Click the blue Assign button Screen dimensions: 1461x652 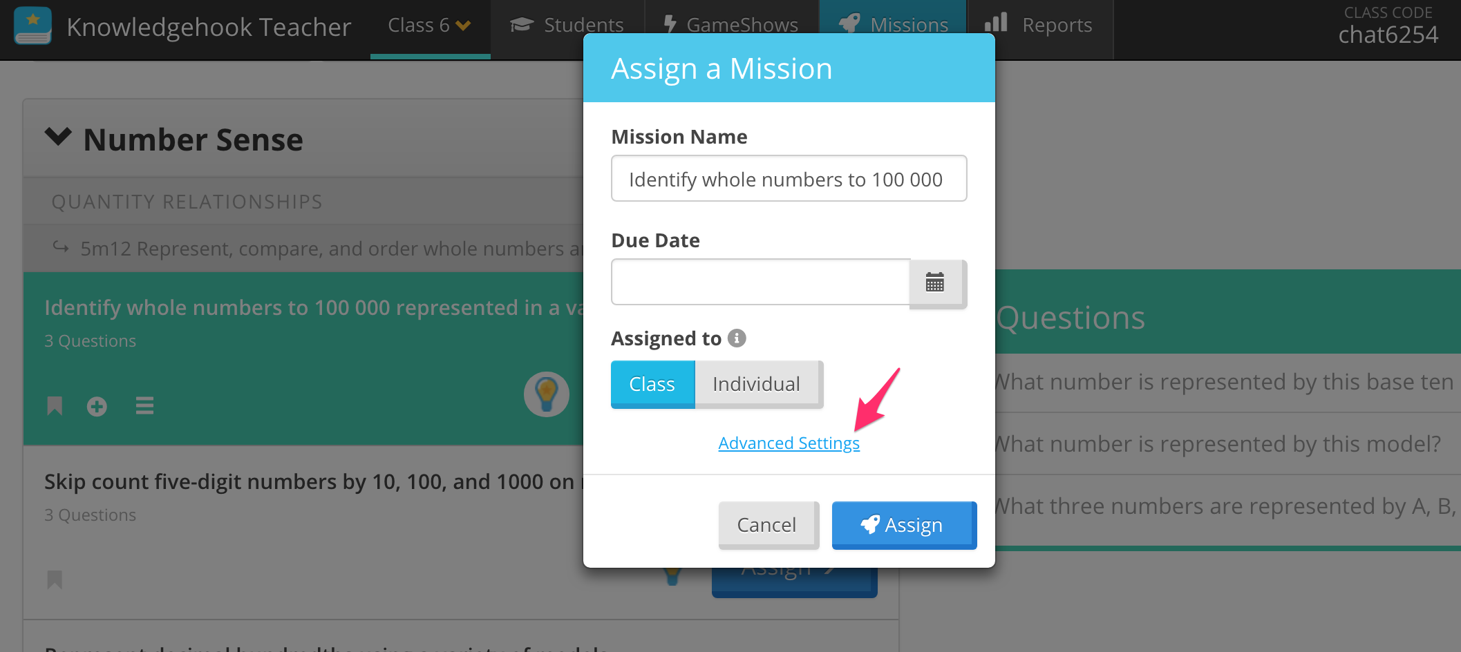904,525
